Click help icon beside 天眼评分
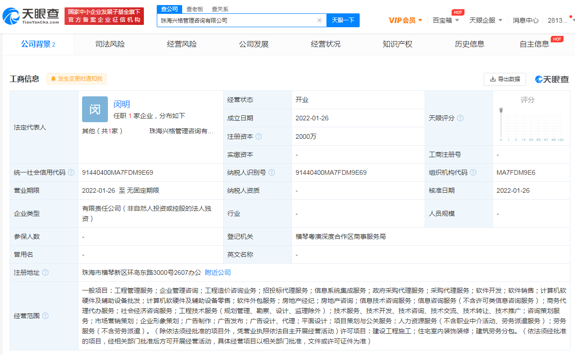Screen dimensions: 575x355 pos(460,118)
